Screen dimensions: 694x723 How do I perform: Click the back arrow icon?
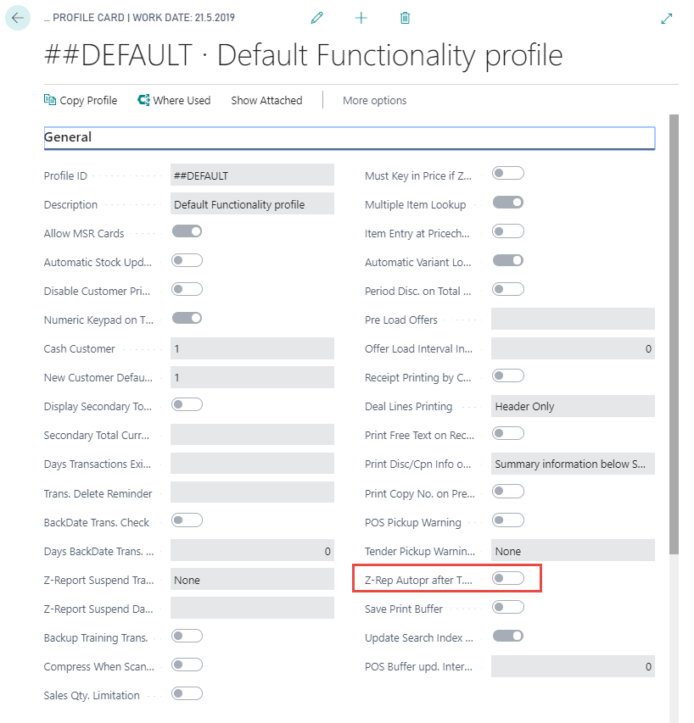point(18,17)
